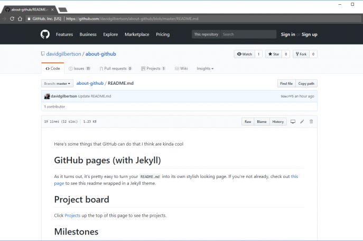Switch to the Issues tab
Screen dimensions: 363x241
pos(79,68)
